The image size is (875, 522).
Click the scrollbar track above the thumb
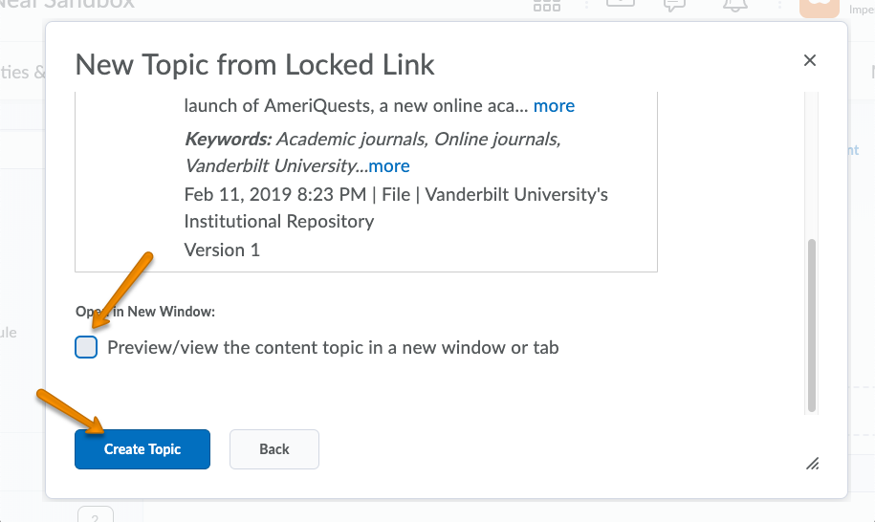[x=812, y=163]
